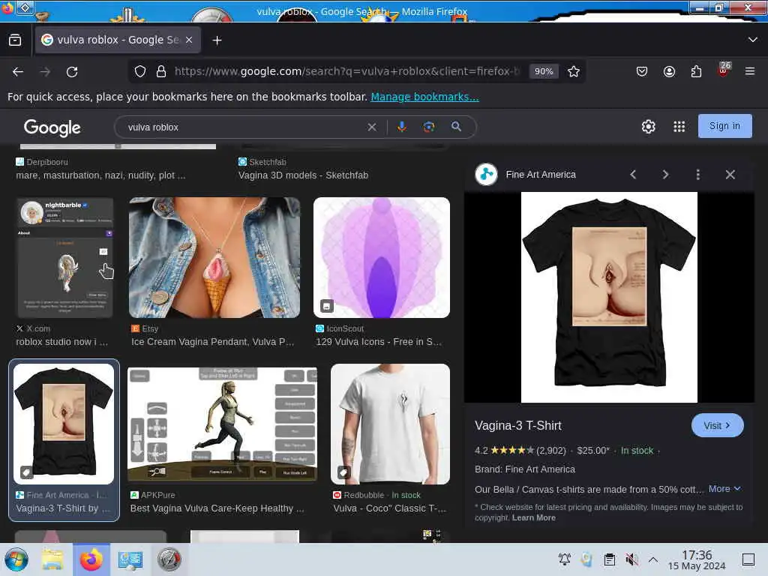Close the image preview panel

(730, 175)
